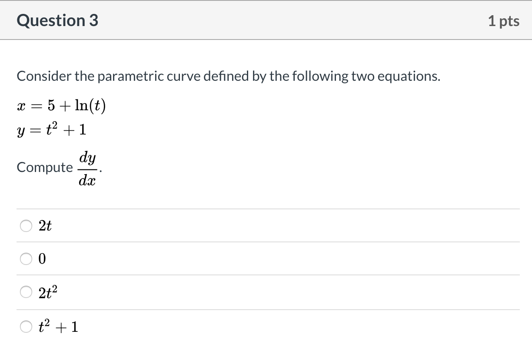Viewport: 532px width, 357px height.
Task: Click the answer label reading t² + 1
Action: pyautogui.click(x=58, y=327)
